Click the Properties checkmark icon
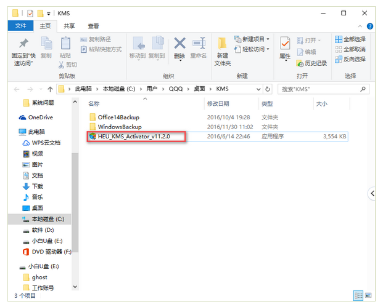This screenshot has height=307, width=383. click(x=285, y=44)
